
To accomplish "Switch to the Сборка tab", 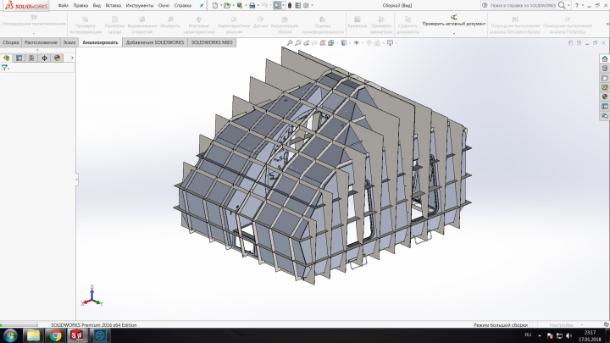I will 10,42.
